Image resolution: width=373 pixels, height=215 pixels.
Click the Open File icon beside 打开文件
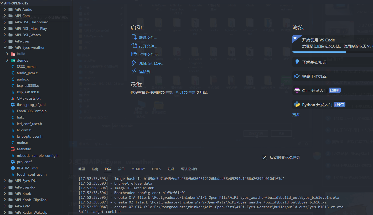tap(134, 46)
